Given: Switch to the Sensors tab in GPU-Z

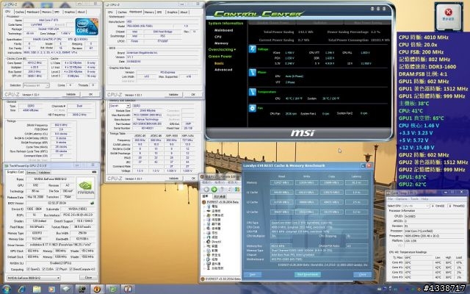Looking at the screenshot, I should tap(31, 173).
